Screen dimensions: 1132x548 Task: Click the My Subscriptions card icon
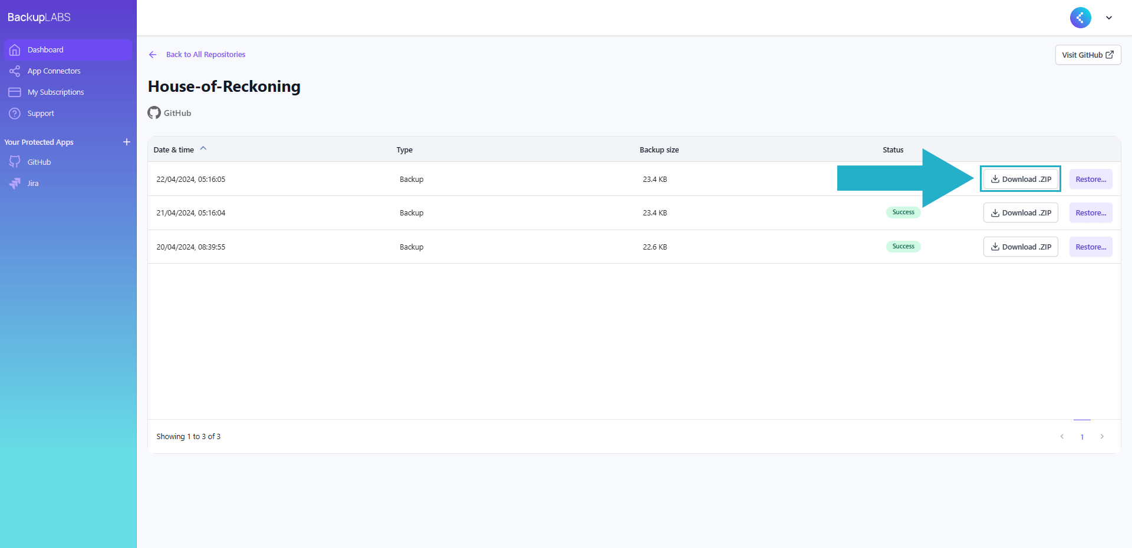[15, 92]
